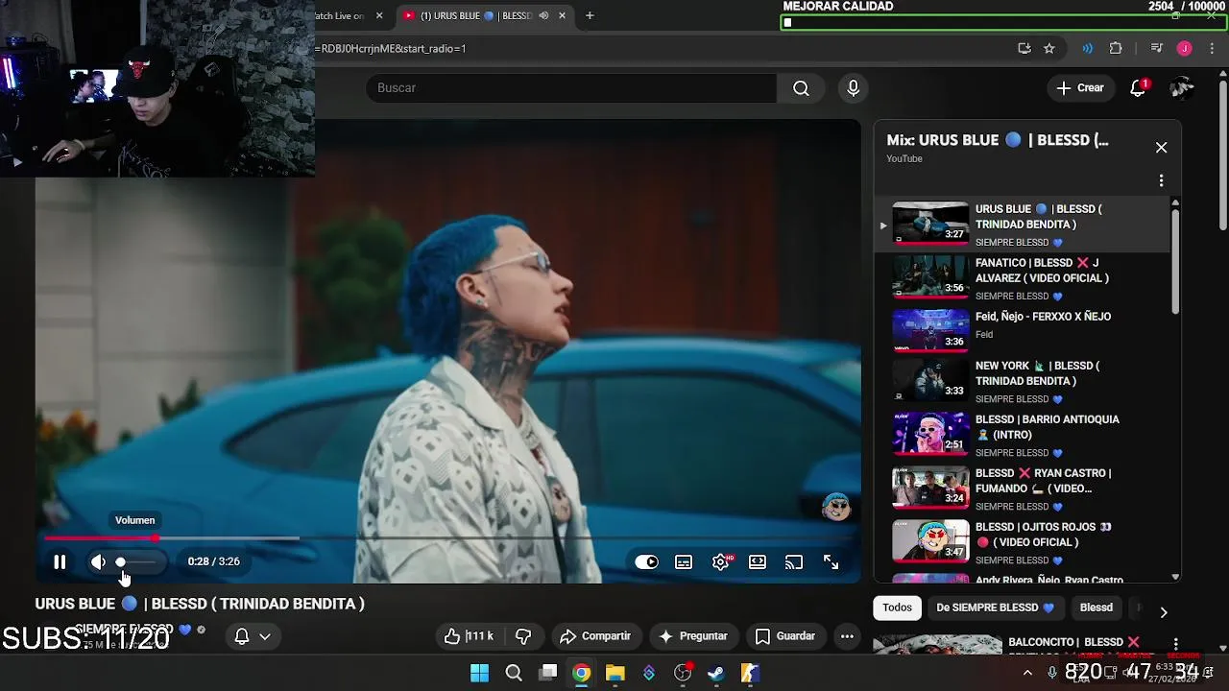Open Task View on taskbar
The height and width of the screenshot is (691, 1229).
[x=547, y=673]
